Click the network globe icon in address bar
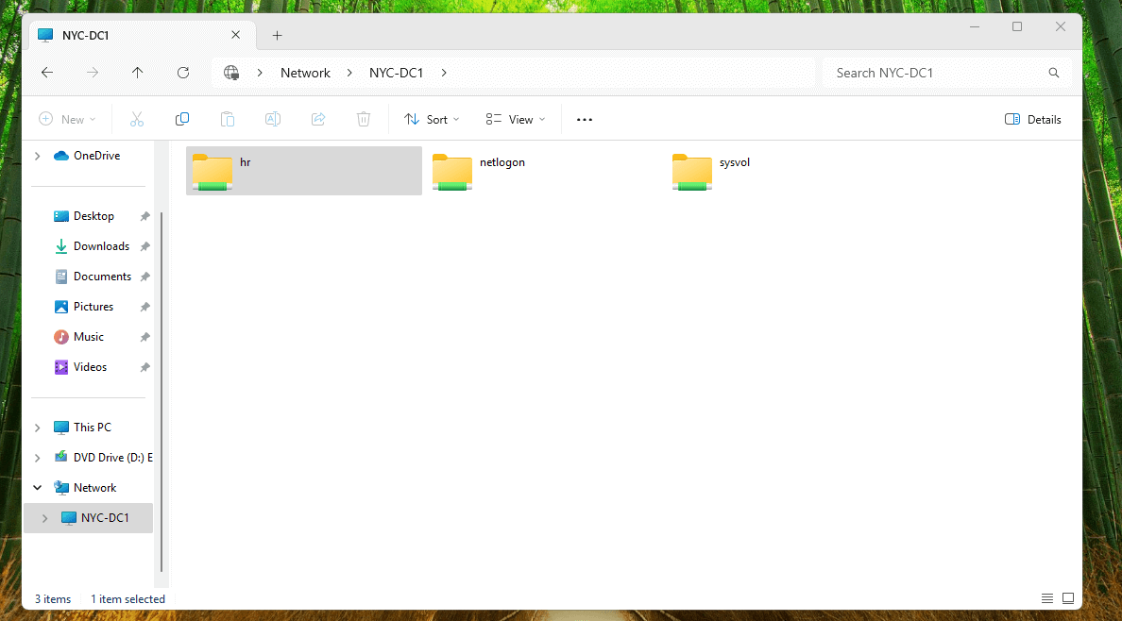This screenshot has height=621, width=1122. tap(231, 73)
